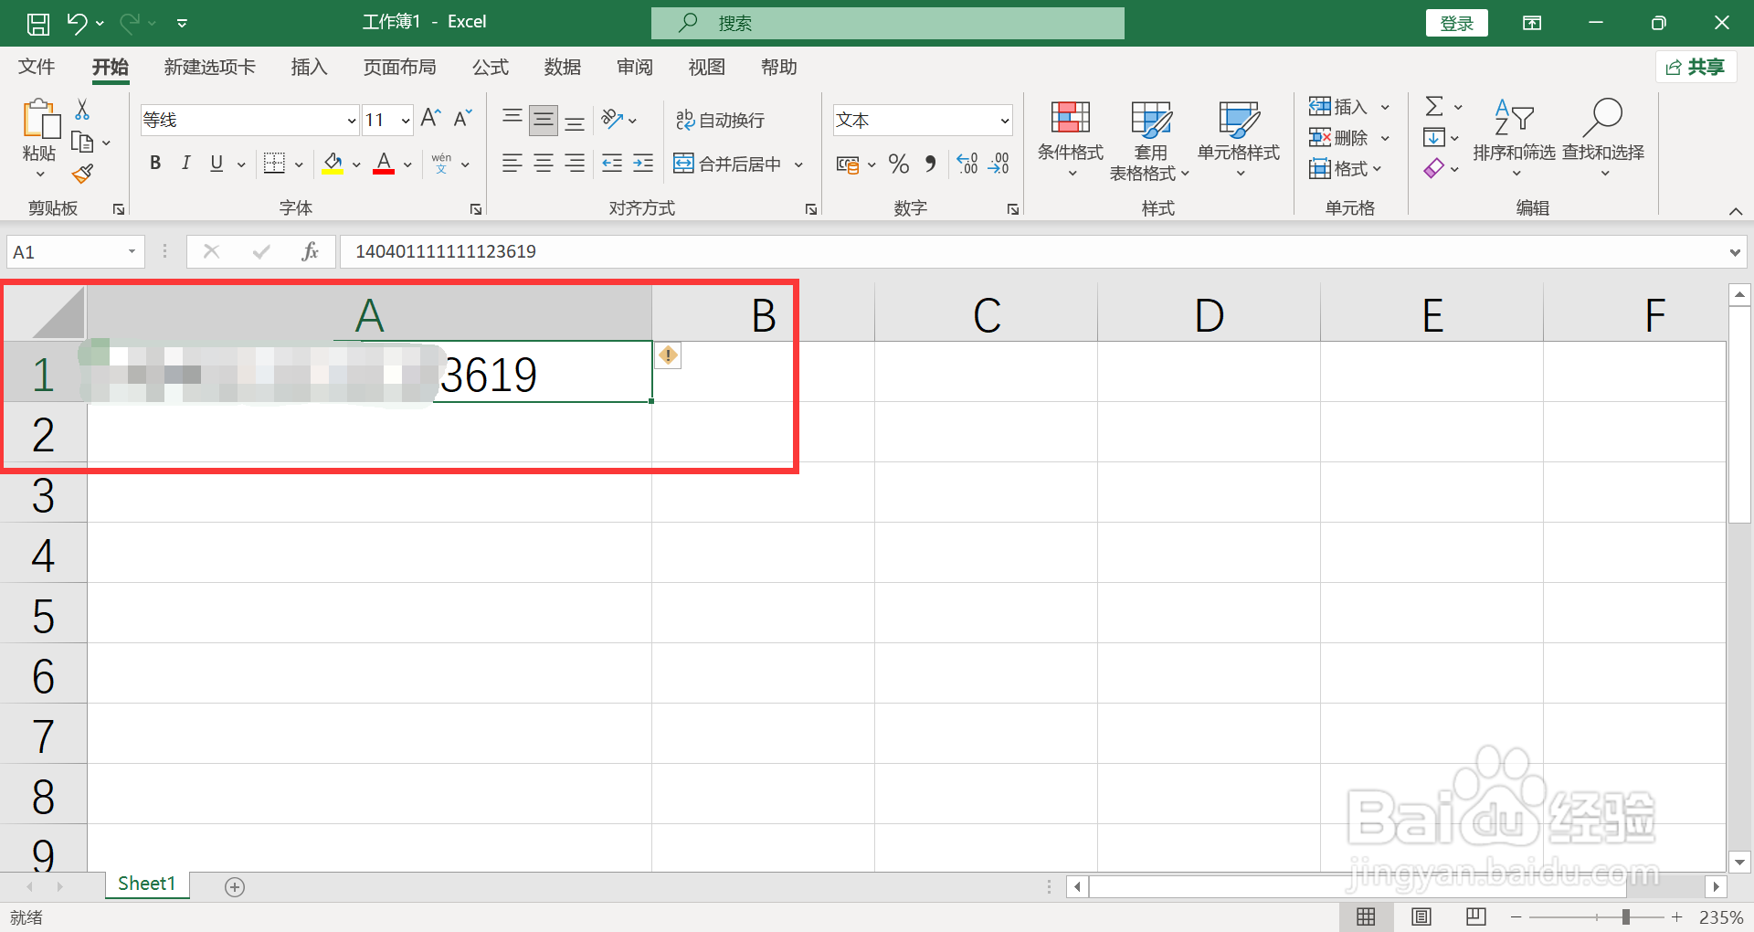This screenshot has width=1754, height=932.
Task: Click the 登录 sign-in button
Action: (x=1456, y=23)
